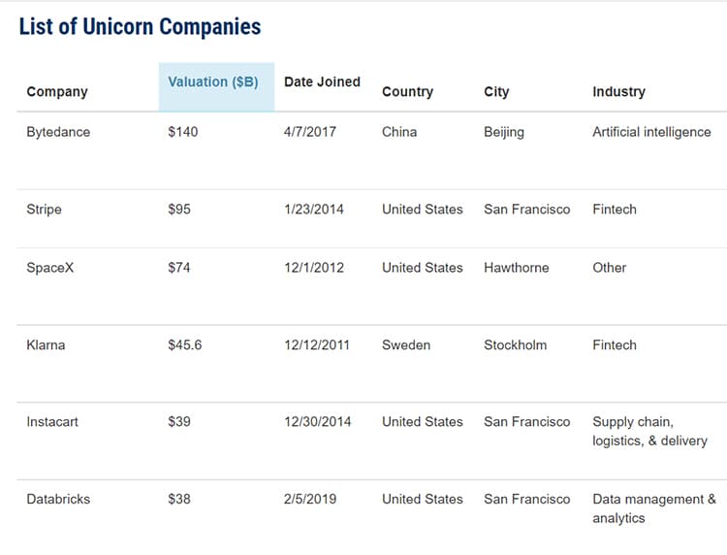This screenshot has width=727, height=555.
Task: Click the $140 valuation cell
Action: (182, 132)
